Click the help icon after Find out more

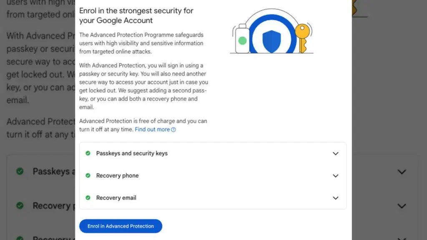pos(173,130)
